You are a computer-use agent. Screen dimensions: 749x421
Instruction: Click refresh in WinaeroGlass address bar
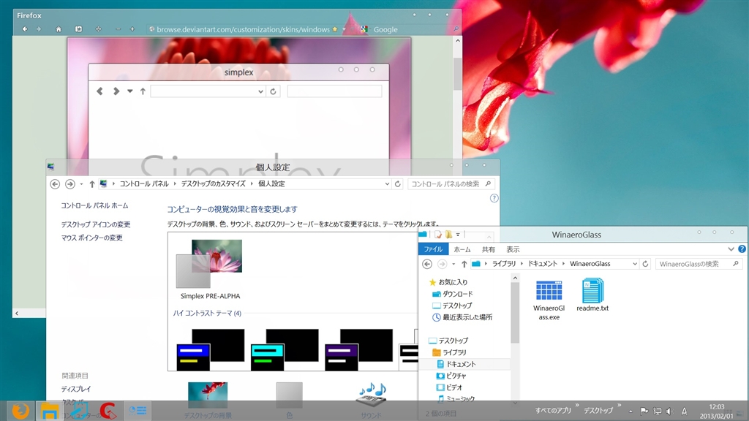pos(646,264)
